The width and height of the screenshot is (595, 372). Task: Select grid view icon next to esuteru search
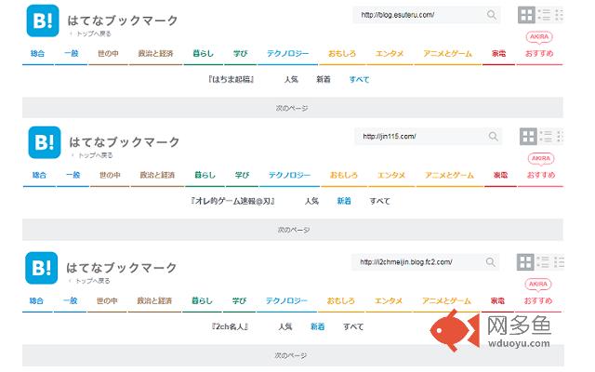527,15
